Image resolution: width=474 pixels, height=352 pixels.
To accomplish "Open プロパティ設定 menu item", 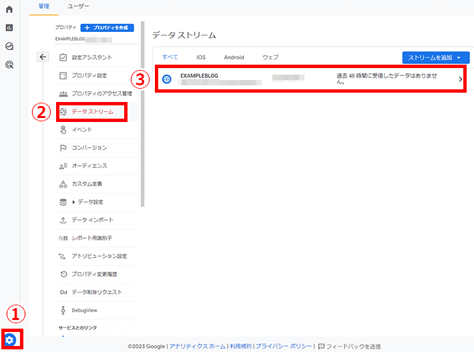I will click(x=97, y=75).
